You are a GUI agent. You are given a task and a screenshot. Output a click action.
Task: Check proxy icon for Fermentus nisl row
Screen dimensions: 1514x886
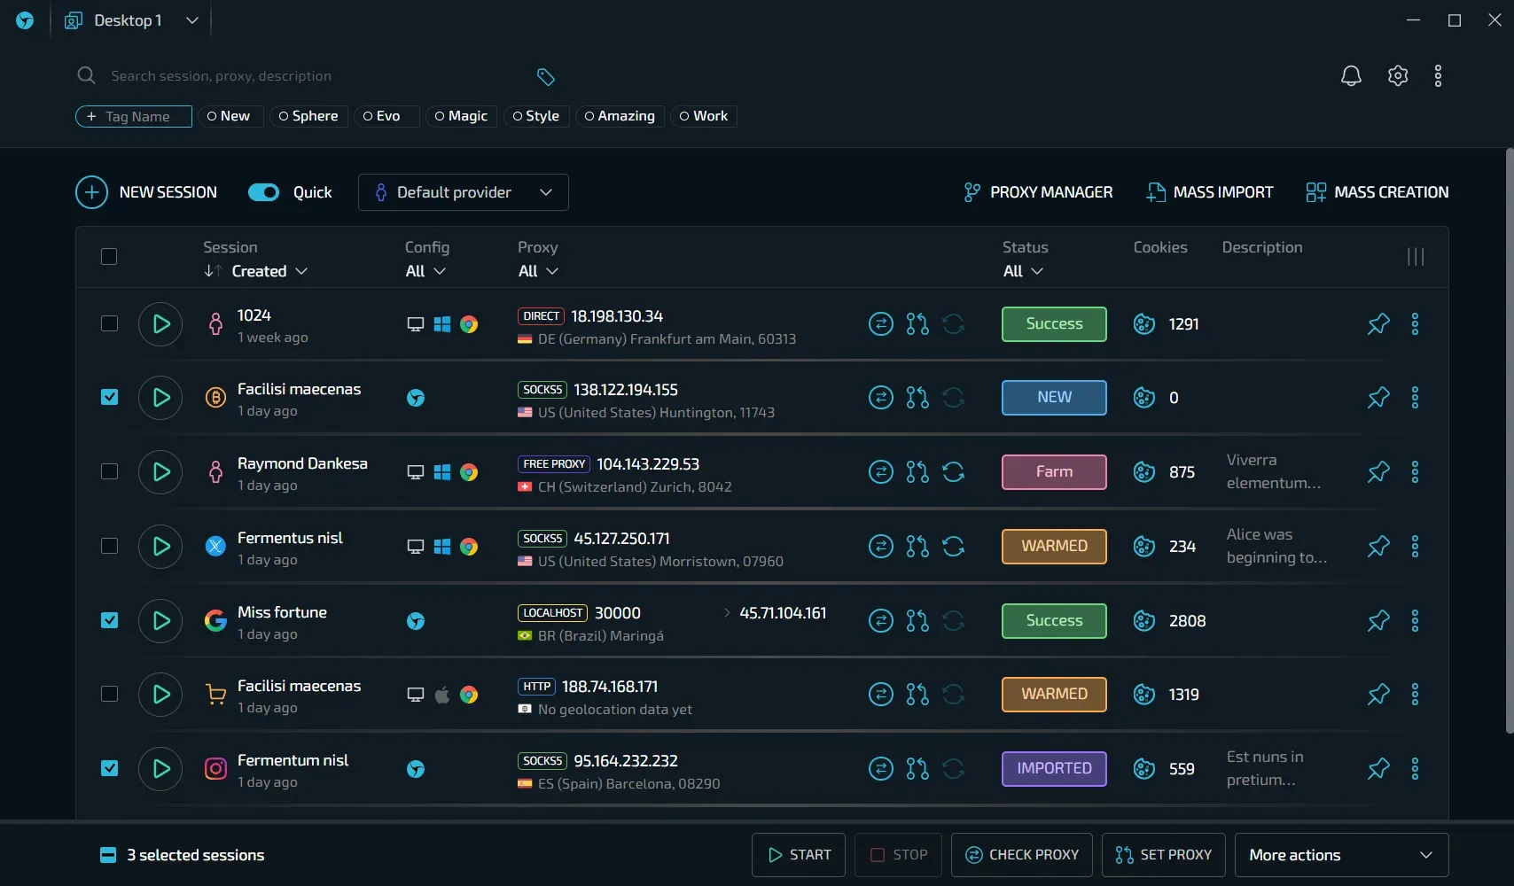pos(880,547)
